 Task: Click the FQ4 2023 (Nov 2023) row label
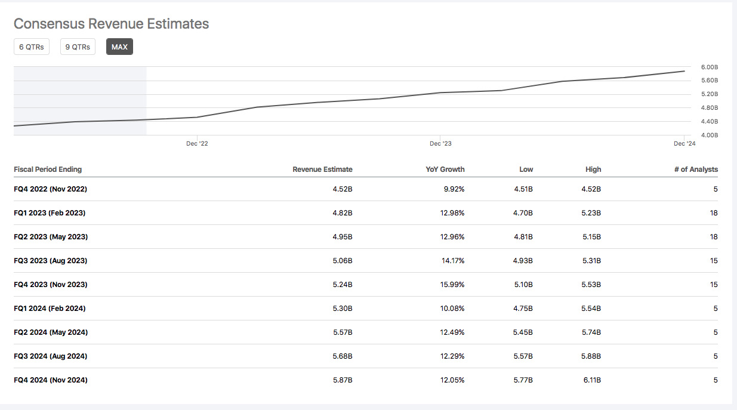[x=51, y=285]
